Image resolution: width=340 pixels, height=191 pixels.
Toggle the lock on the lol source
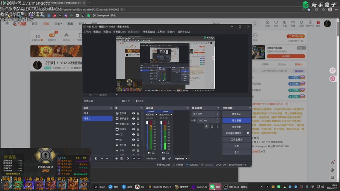point(139,140)
